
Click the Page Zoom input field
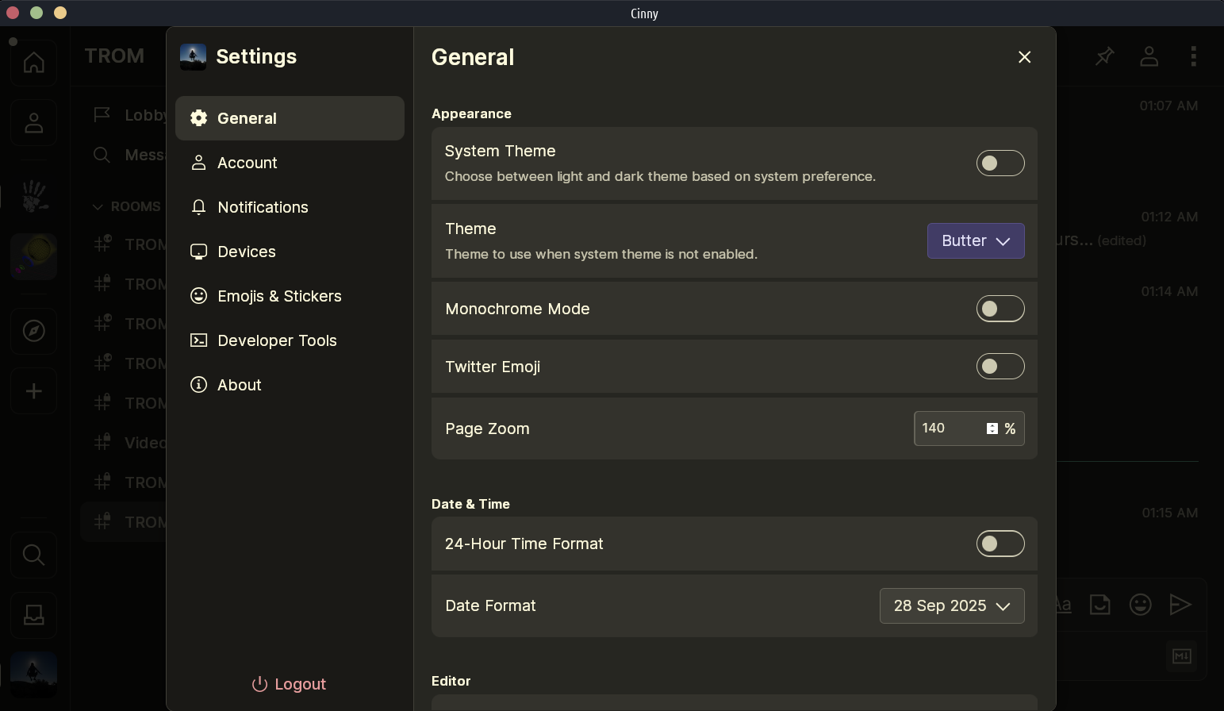pyautogui.click(x=948, y=429)
